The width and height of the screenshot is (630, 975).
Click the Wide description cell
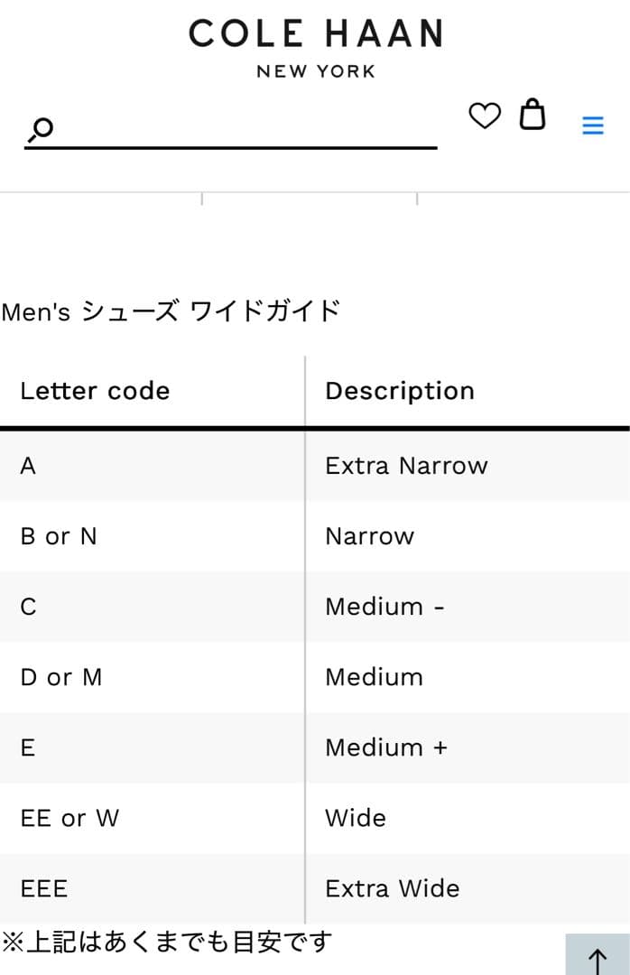point(356,818)
